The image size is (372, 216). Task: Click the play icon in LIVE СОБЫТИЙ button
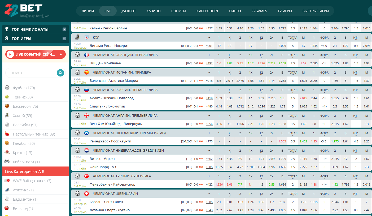tap(10, 54)
